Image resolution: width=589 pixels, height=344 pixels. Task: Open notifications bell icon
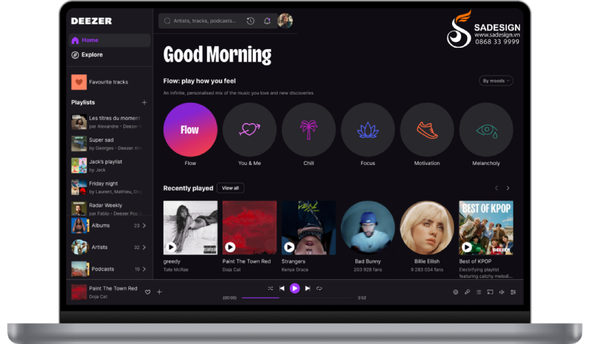click(x=267, y=21)
